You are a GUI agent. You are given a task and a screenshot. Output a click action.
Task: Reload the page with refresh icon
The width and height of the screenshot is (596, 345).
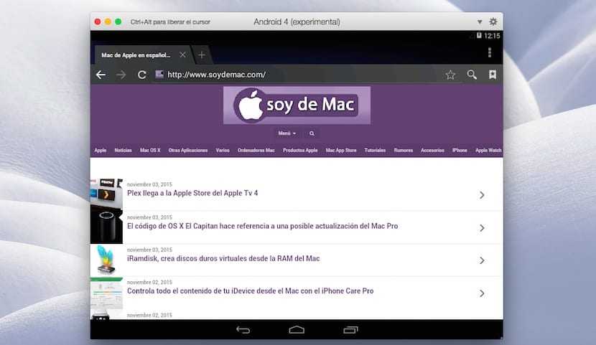pyautogui.click(x=142, y=75)
